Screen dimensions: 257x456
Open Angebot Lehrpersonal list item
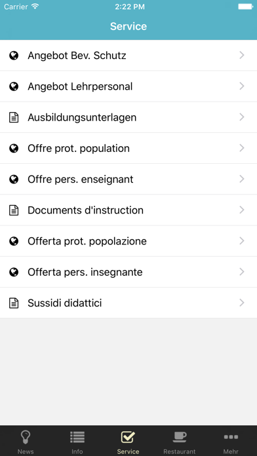coord(128,86)
